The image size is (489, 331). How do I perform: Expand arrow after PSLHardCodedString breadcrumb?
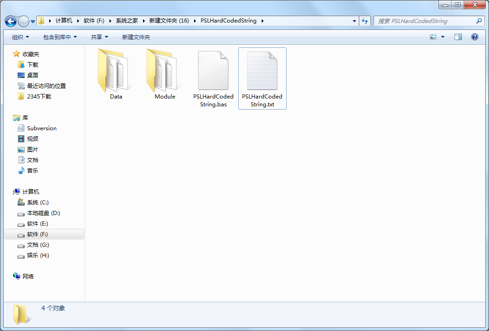262,21
